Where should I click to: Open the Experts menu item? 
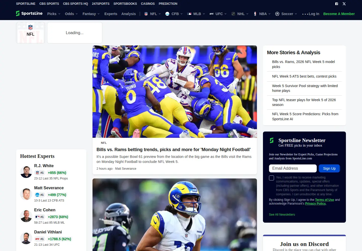[x=111, y=14]
